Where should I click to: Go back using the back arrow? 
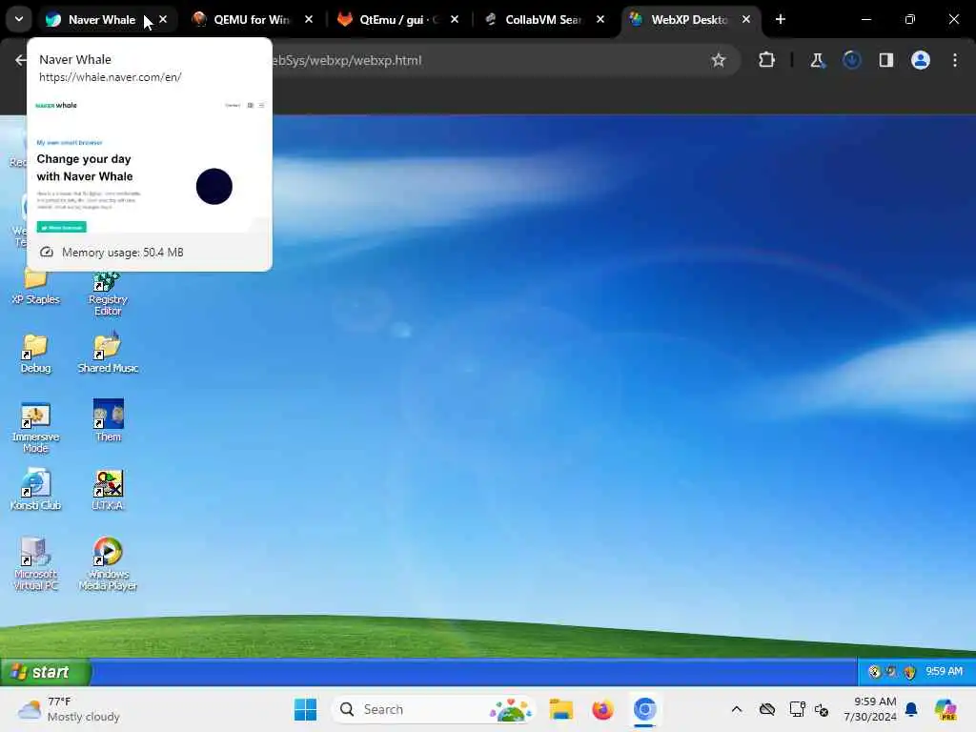[x=21, y=60]
